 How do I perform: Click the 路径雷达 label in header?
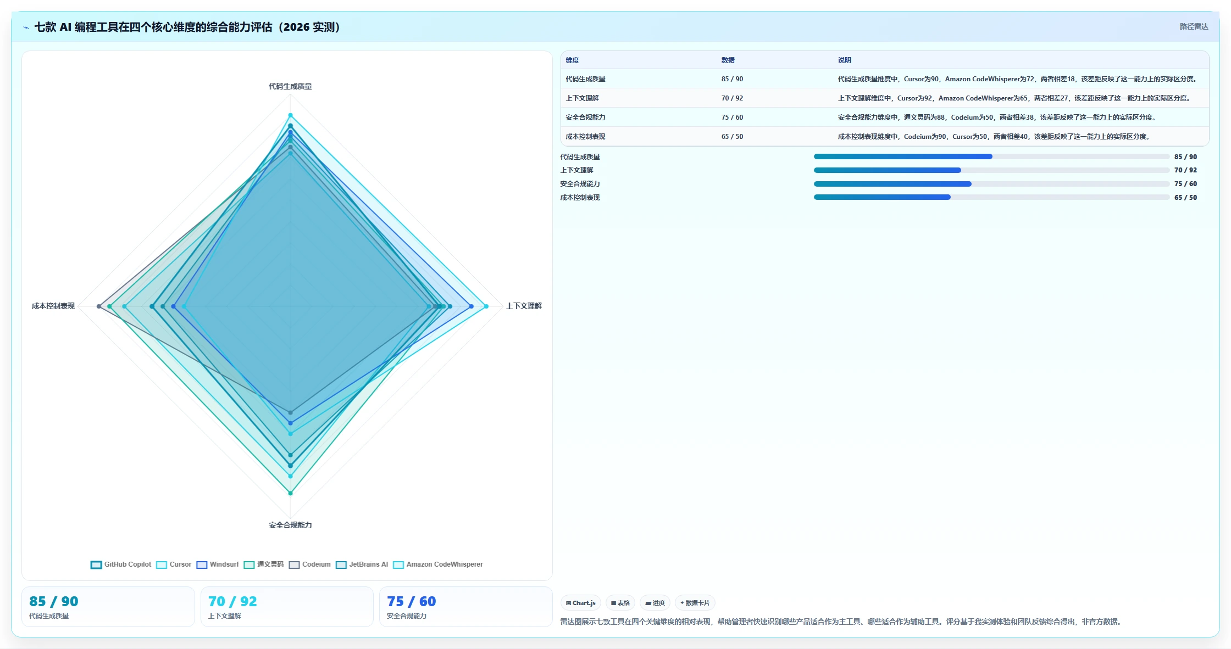click(1194, 26)
